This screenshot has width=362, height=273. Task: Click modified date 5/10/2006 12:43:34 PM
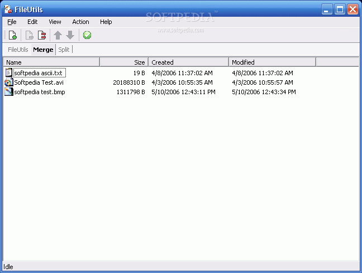click(x=264, y=92)
